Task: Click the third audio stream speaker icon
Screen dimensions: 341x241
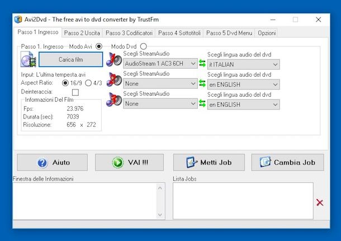Action: click(114, 100)
